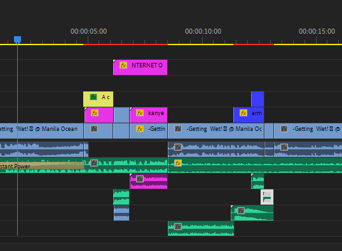Screen dimensions: 342x251
Task: Click the fx badge on the blue audio clip under Manila Oc
Action: (178, 147)
